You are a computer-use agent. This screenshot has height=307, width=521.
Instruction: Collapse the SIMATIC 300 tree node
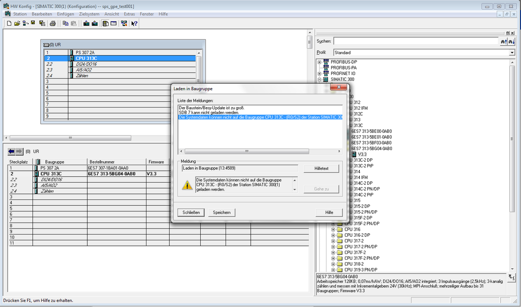click(320, 79)
